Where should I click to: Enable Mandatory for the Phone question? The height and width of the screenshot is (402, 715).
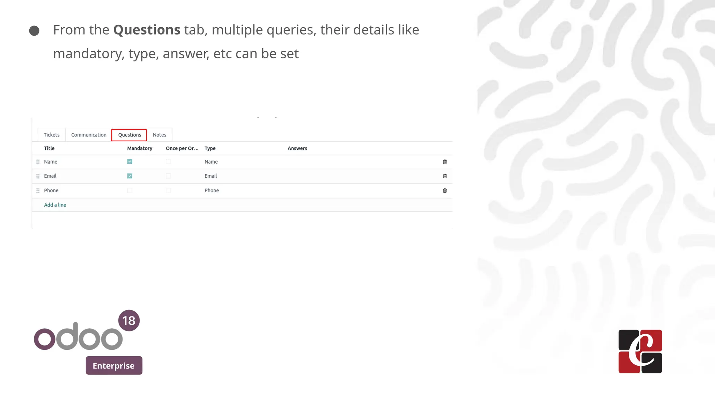tap(130, 191)
